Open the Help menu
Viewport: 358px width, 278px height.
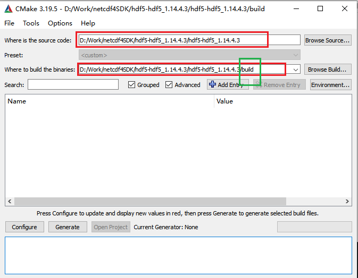(x=88, y=23)
